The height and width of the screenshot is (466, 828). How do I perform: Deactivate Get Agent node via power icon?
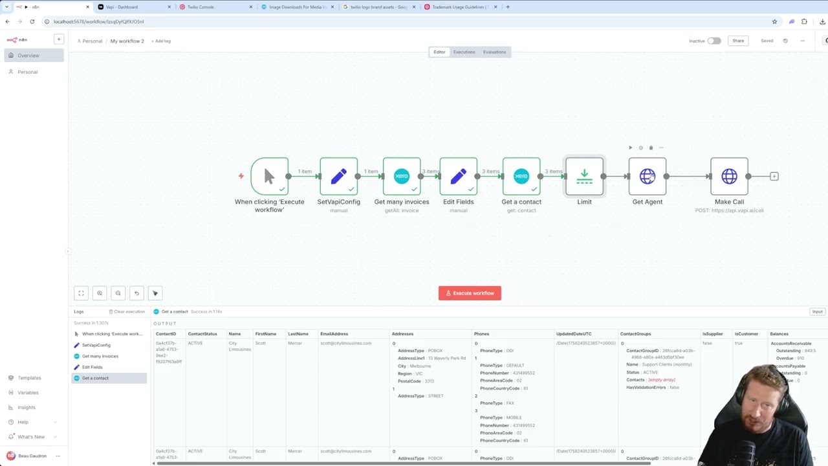pos(641,148)
